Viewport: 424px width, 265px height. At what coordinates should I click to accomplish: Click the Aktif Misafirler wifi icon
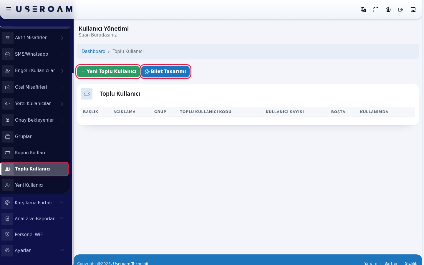pos(8,38)
